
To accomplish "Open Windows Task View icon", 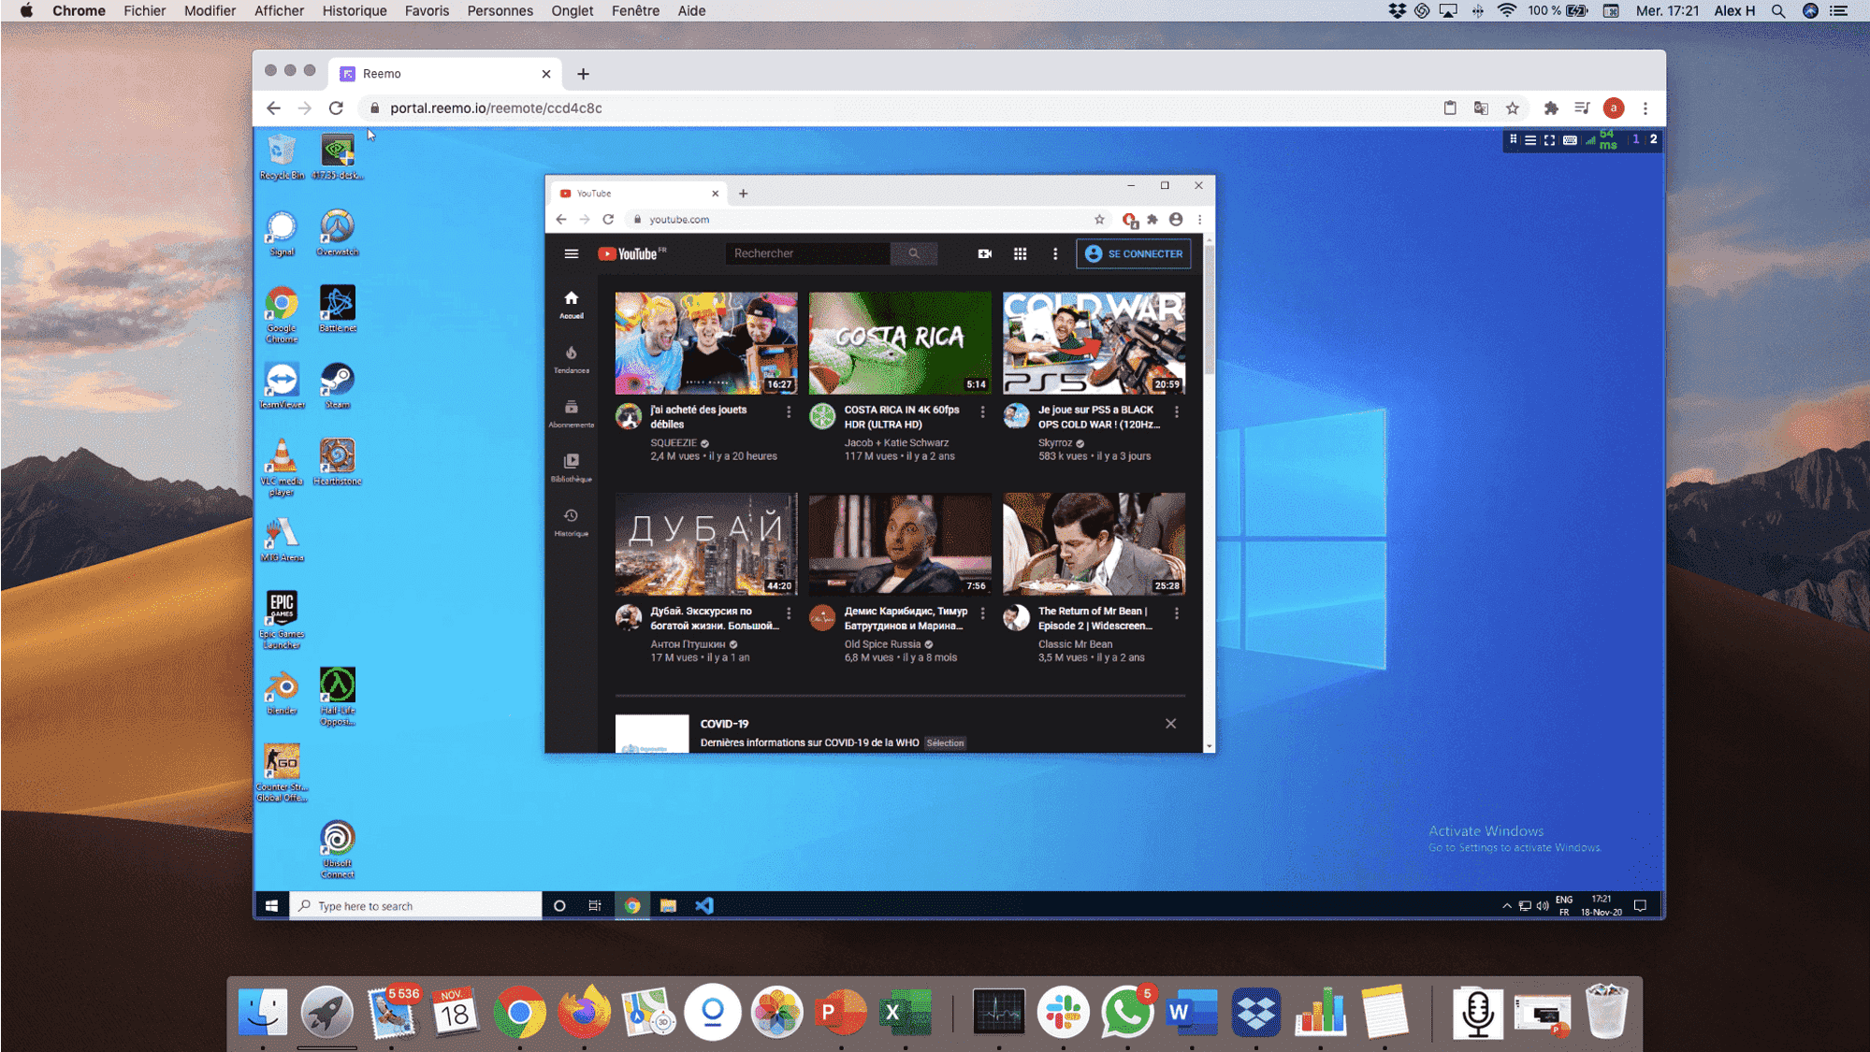I will 595,905.
